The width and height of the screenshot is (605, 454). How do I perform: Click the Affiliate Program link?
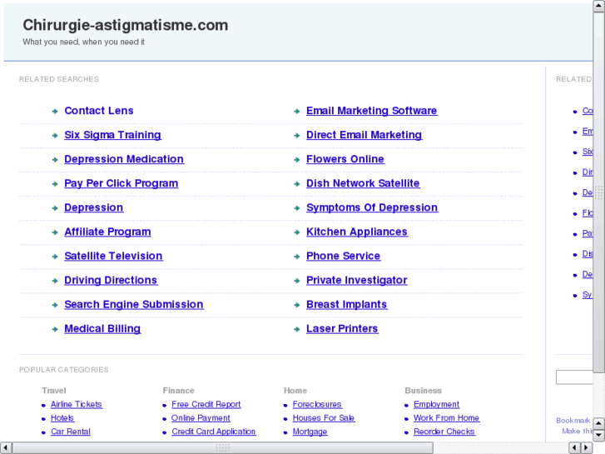pyautogui.click(x=107, y=232)
